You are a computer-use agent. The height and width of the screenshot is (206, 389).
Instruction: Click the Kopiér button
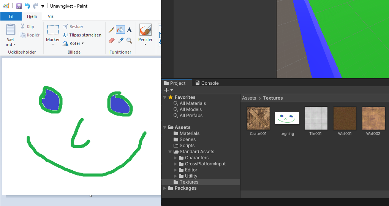(x=30, y=35)
